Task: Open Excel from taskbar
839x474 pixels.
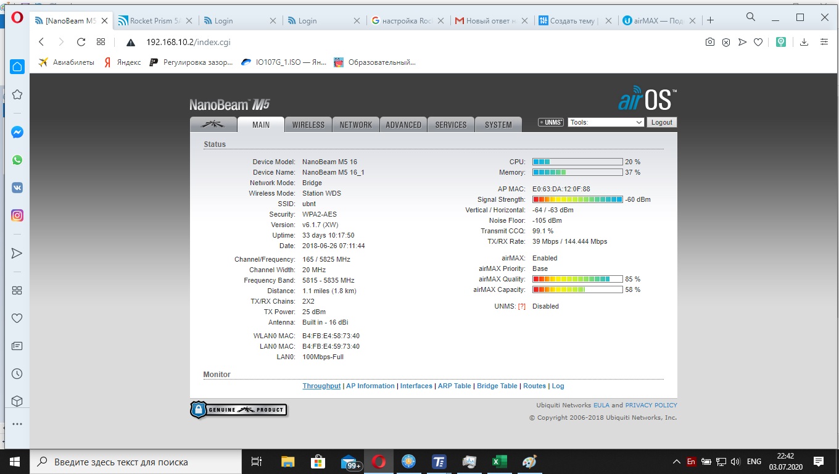Action: [499, 462]
